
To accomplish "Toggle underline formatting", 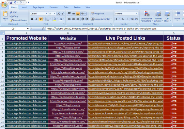I will point(41,19).
